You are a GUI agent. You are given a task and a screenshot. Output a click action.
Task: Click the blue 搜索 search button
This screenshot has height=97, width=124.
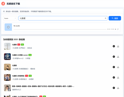pyautogui.click(x=115, y=18)
